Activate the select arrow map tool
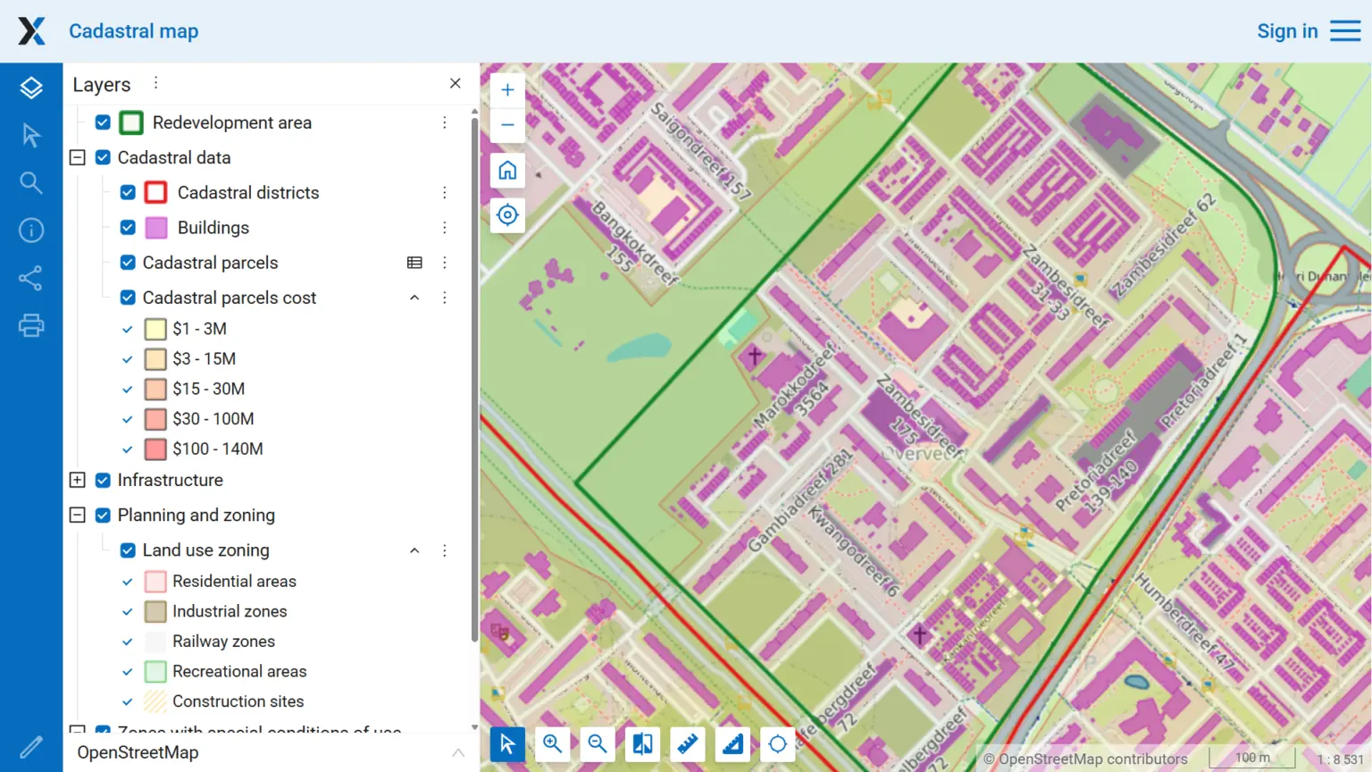The width and height of the screenshot is (1372, 772). pyautogui.click(x=507, y=743)
